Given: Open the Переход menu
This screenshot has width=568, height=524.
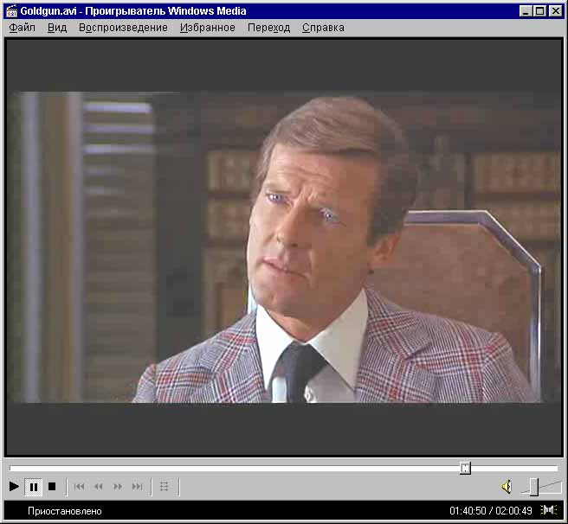Looking at the screenshot, I should point(268,28).
